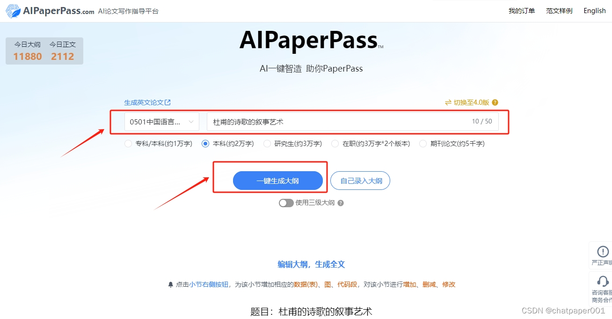This screenshot has width=612, height=319.
Task: Click the paper title input field
Action: (353, 122)
